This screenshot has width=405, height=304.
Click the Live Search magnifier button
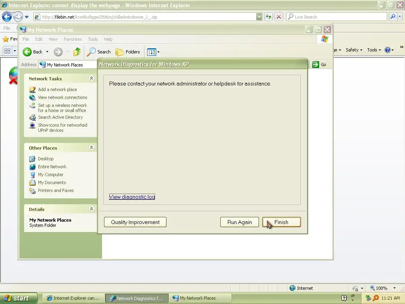393,17
